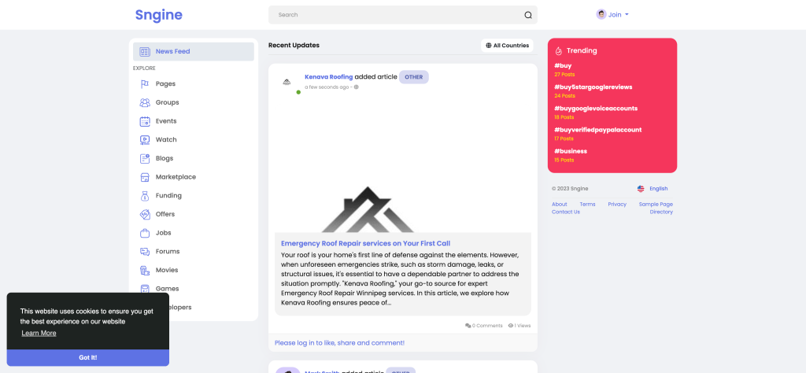
Task: Open the #buy trending hashtag
Action: (x=563, y=66)
